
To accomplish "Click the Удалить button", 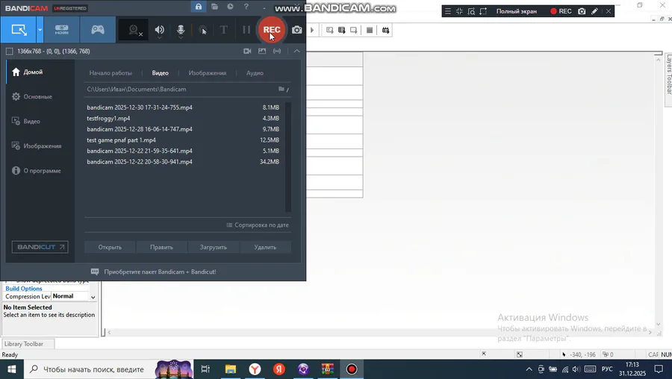I will pyautogui.click(x=265, y=247).
